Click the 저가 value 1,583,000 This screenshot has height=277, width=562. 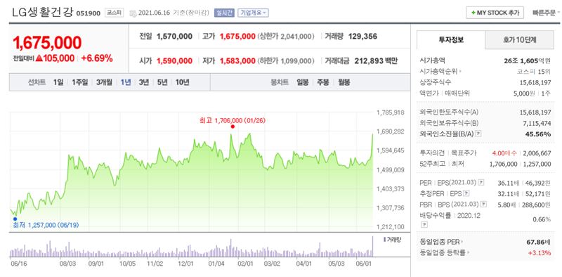237,61
